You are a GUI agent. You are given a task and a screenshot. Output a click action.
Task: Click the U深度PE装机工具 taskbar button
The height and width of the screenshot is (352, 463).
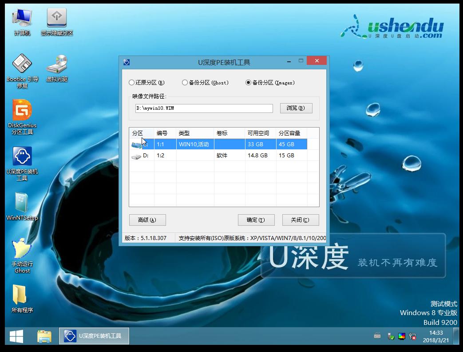(x=94, y=336)
